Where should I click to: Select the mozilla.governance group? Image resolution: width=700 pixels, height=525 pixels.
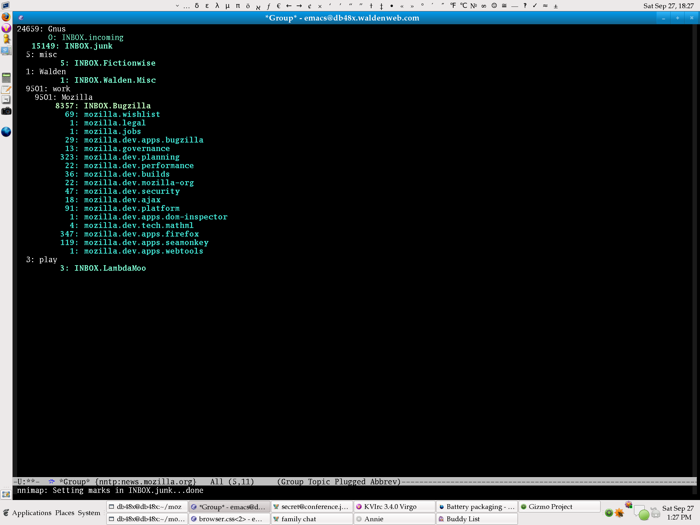(127, 148)
